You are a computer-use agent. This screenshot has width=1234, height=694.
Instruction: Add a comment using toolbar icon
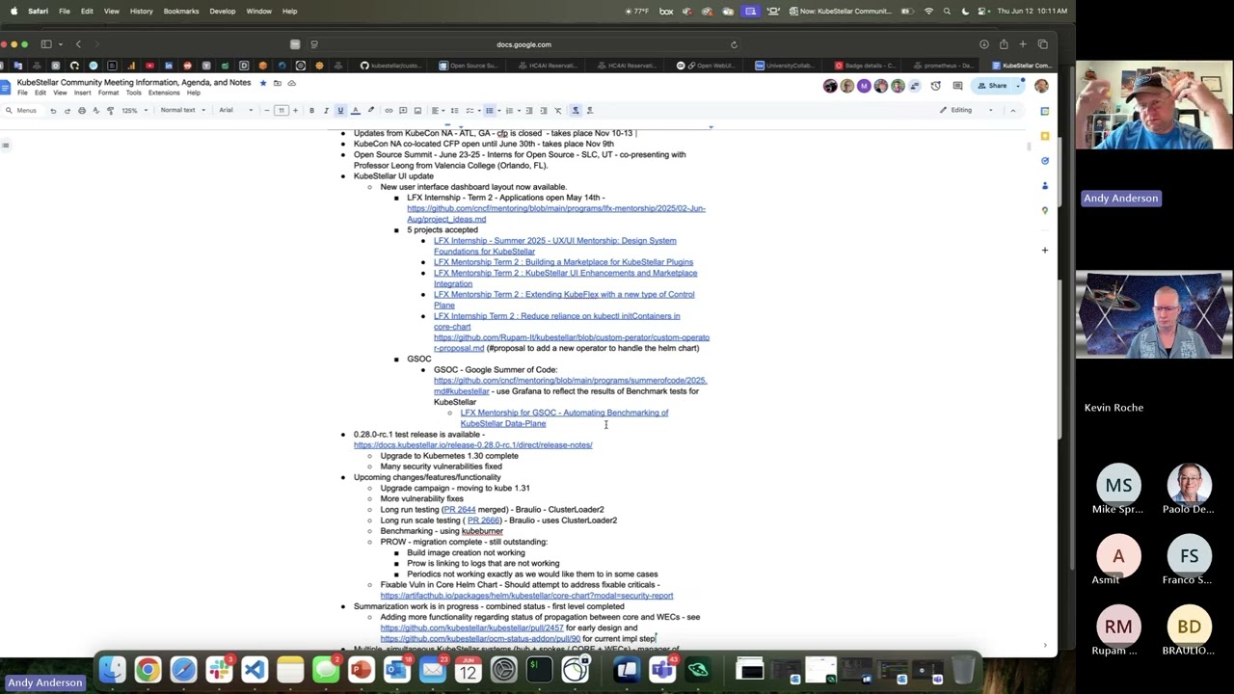click(403, 110)
